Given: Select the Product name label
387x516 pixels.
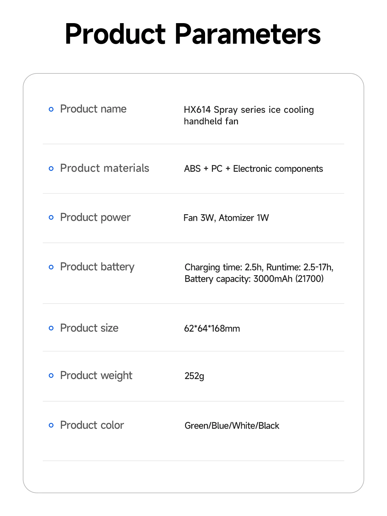Looking at the screenshot, I should (x=93, y=109).
